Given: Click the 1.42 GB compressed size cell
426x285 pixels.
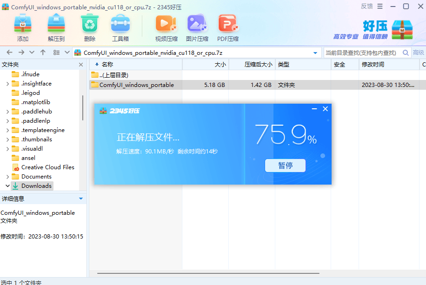Looking at the screenshot, I should pos(261,85).
